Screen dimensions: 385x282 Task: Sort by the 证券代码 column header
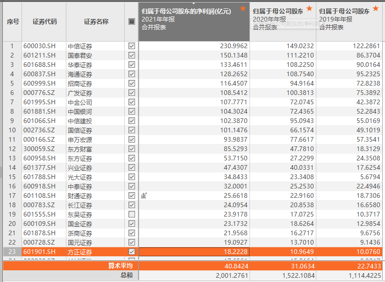pos(44,22)
